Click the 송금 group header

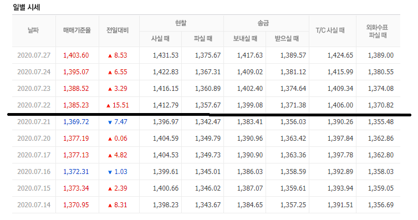tap(263, 23)
